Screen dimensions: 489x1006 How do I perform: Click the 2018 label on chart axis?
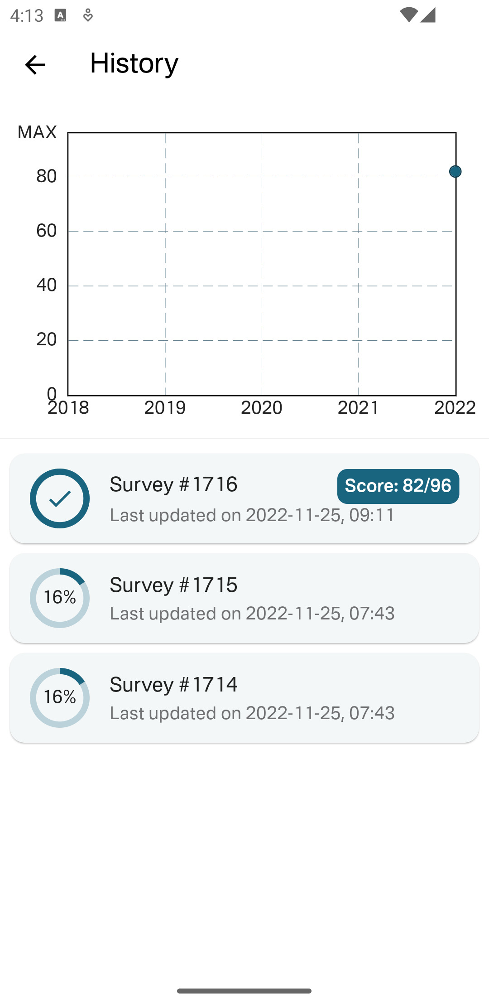[x=68, y=407]
